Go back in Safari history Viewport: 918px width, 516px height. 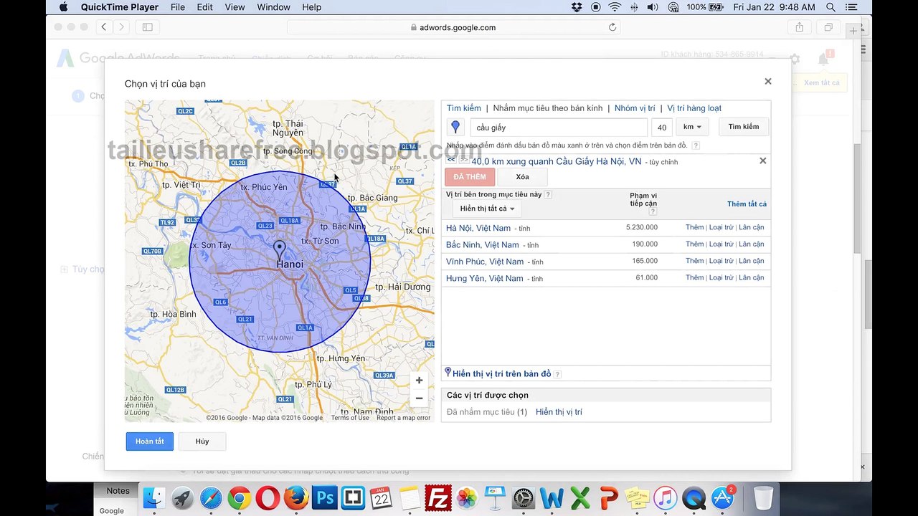click(104, 27)
